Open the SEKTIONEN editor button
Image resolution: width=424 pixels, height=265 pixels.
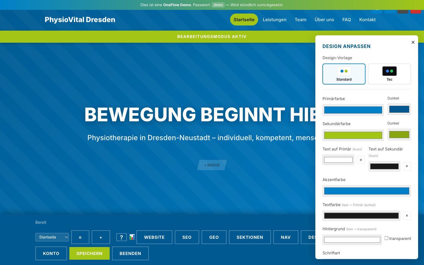tap(250, 237)
